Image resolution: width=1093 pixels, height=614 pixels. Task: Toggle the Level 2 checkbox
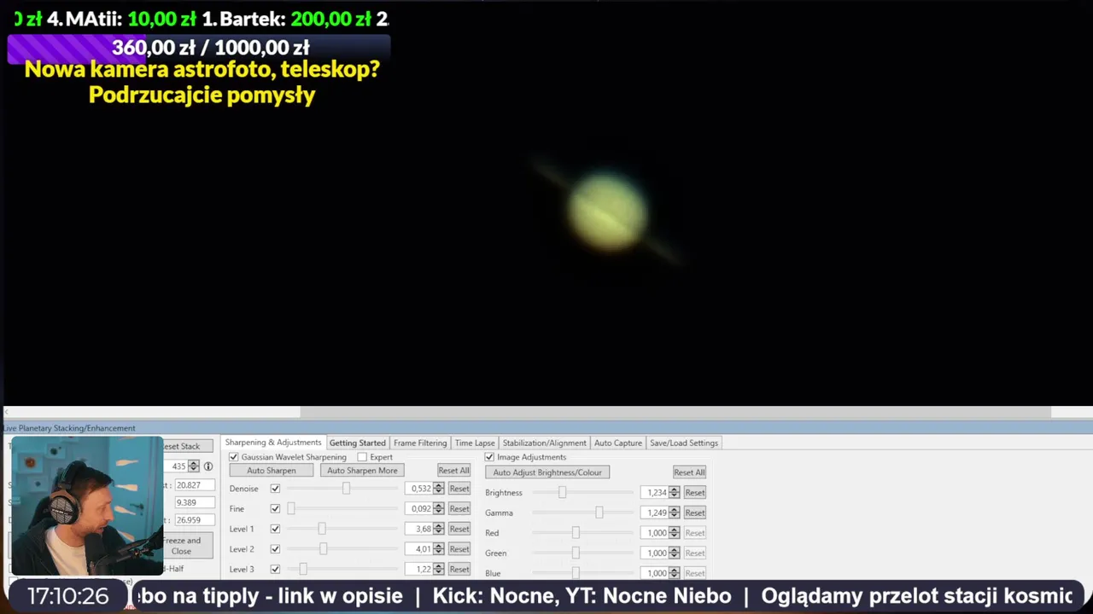click(x=275, y=549)
